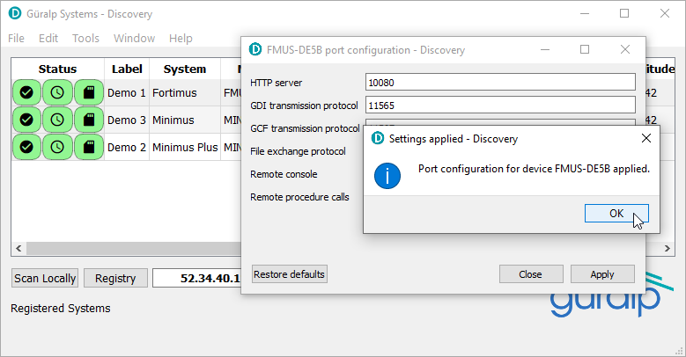Open the Tools menu
Viewport: 686px width, 357px height.
point(85,39)
